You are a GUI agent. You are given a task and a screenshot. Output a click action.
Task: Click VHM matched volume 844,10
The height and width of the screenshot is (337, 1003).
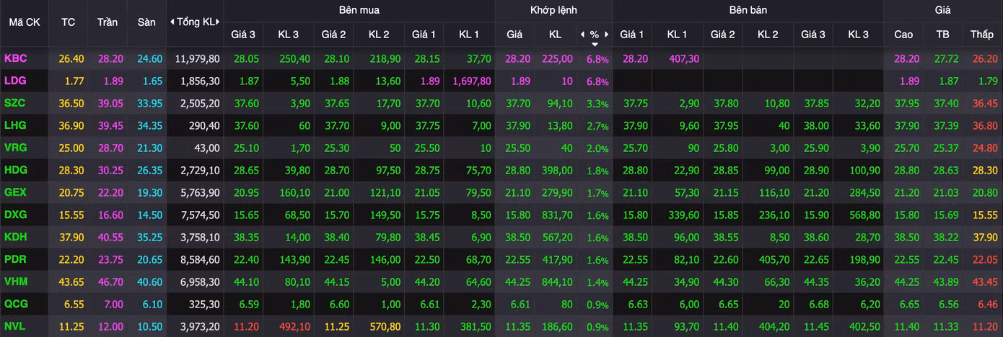pos(557,282)
